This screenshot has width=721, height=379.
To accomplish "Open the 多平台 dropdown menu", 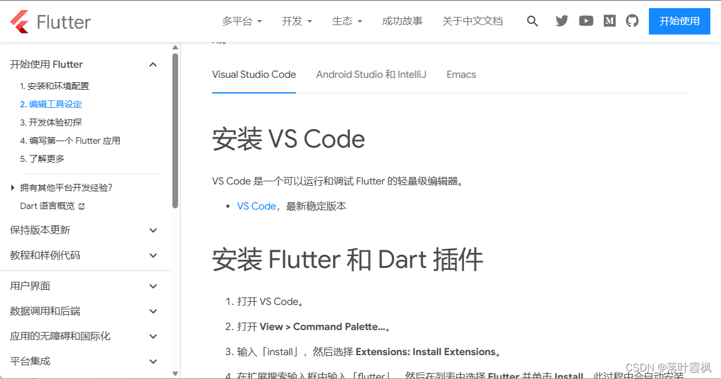I will click(x=242, y=21).
